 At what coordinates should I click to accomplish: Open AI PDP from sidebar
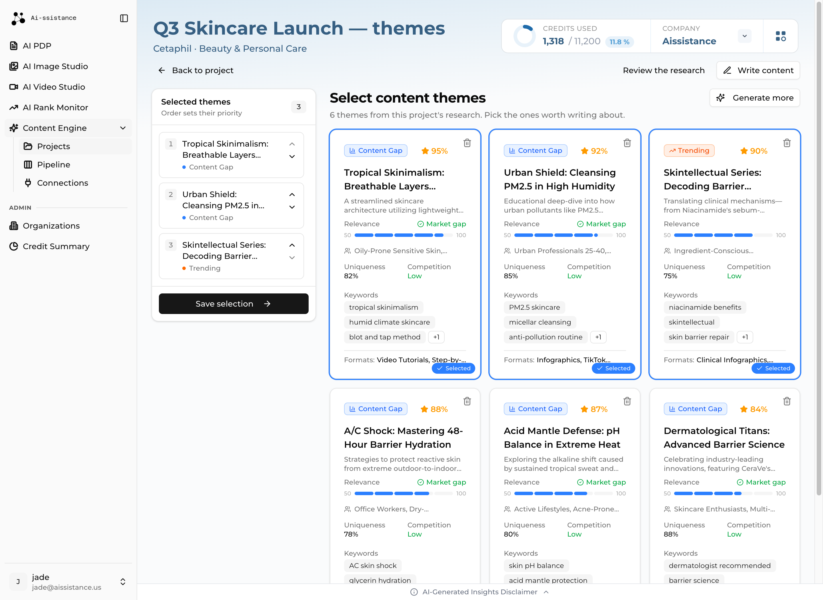click(x=68, y=46)
